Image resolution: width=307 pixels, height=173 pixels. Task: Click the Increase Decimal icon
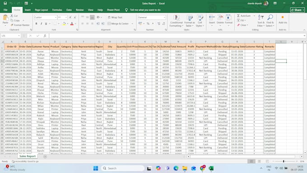[159, 23]
